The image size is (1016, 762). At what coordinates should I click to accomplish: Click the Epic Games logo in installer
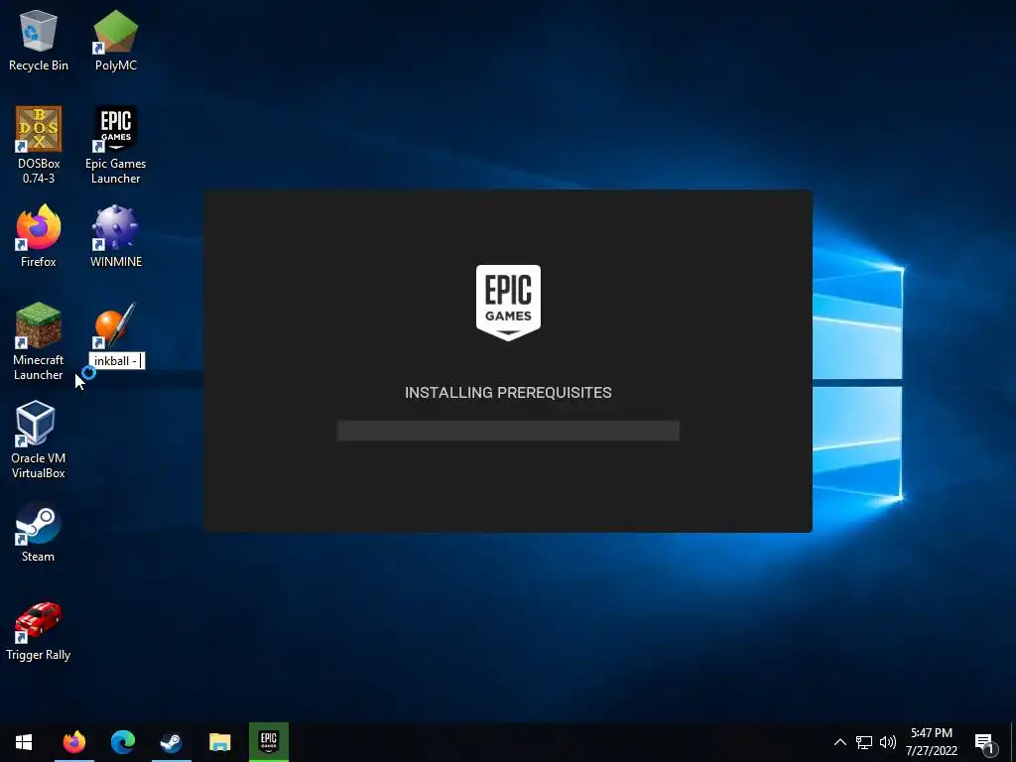coord(508,302)
